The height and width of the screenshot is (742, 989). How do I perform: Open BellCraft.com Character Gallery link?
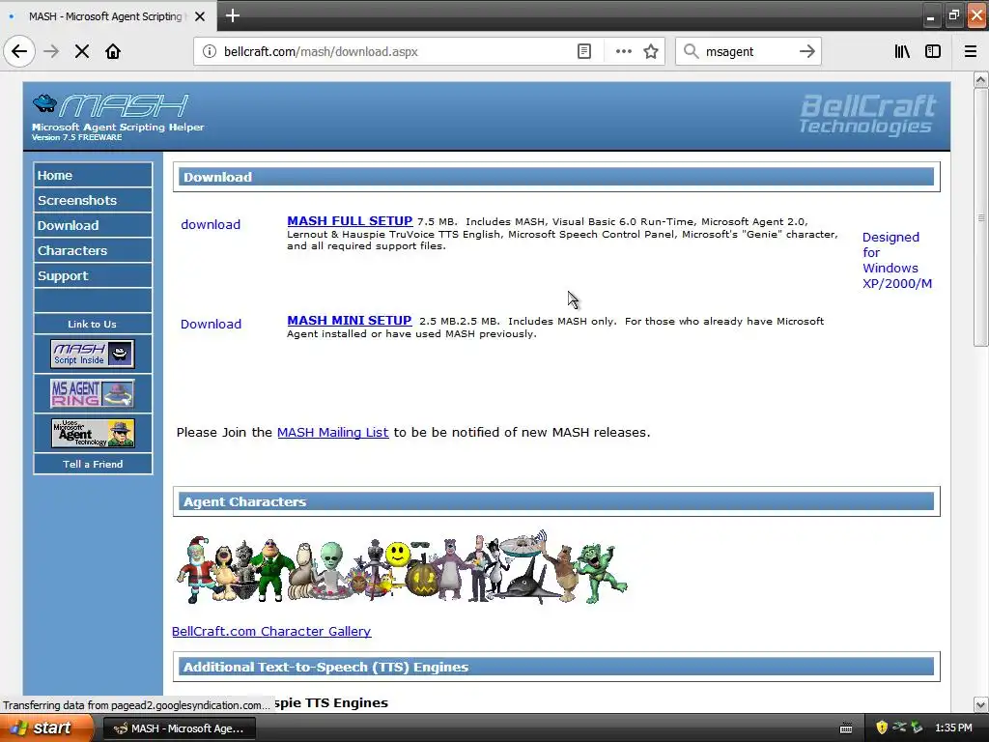point(271,631)
